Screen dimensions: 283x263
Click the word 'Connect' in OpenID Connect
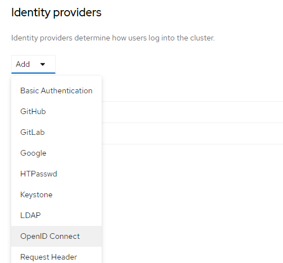pos(65,236)
